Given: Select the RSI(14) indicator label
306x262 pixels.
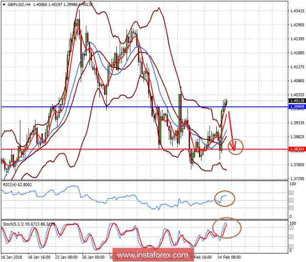Looking at the screenshot, I should point(11,184).
